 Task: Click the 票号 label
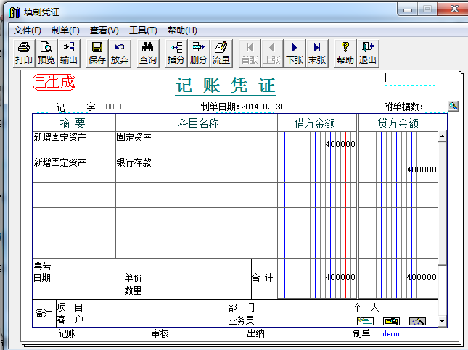click(x=42, y=265)
